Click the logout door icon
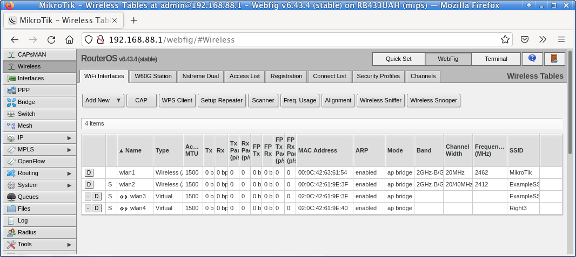The width and height of the screenshot is (576, 257). (x=554, y=59)
